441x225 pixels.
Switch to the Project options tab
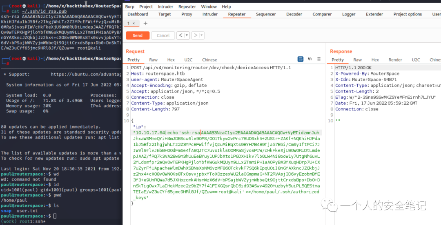coord(408,14)
